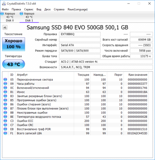The height and width of the screenshot is (160, 155).
Task: Click the status circle for Ошибки ECC
Action: click(5, 121)
